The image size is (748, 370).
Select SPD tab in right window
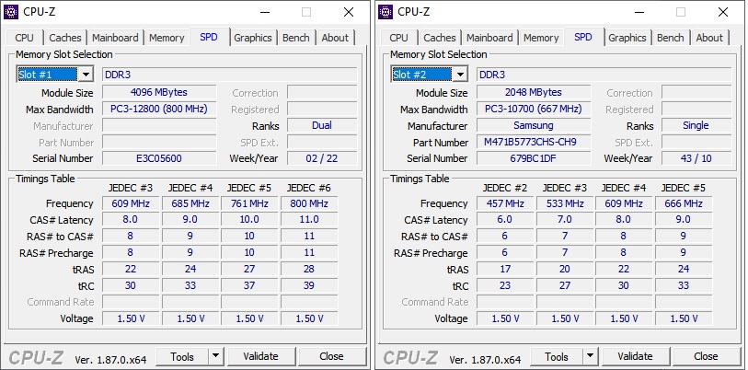[x=583, y=37]
